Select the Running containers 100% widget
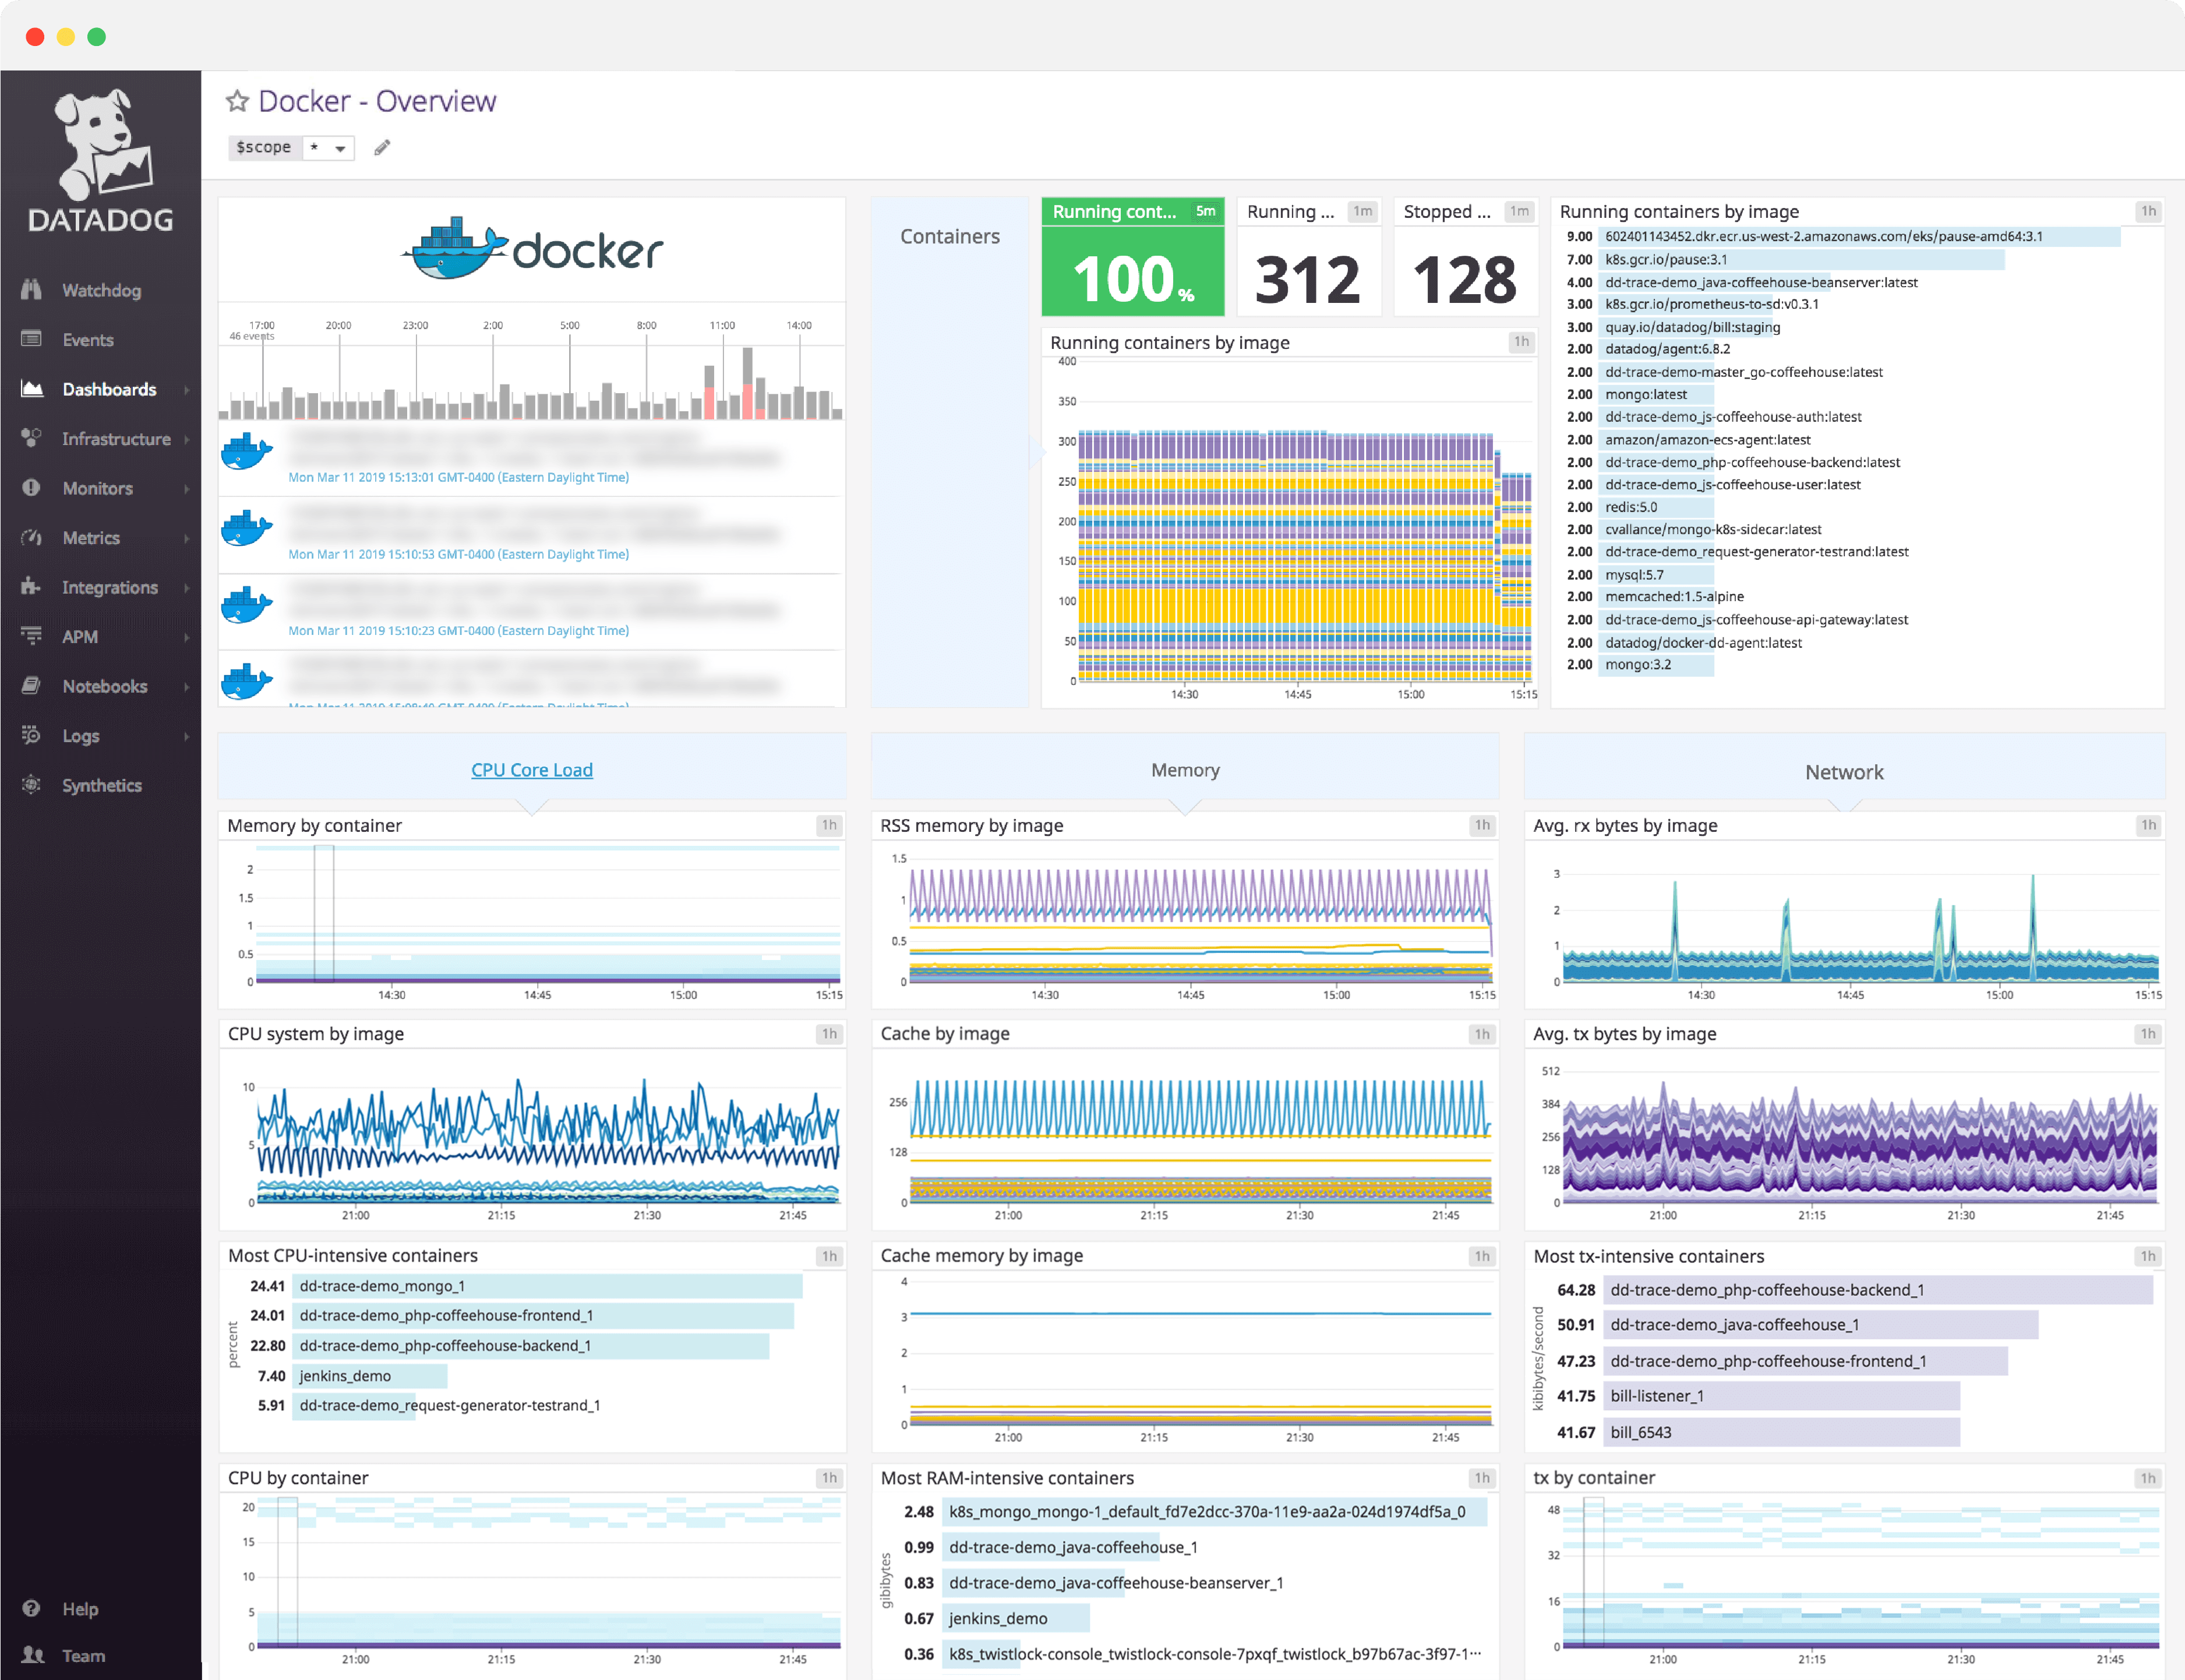Screen dimensions: 2185x1680 pyautogui.click(x=1133, y=258)
